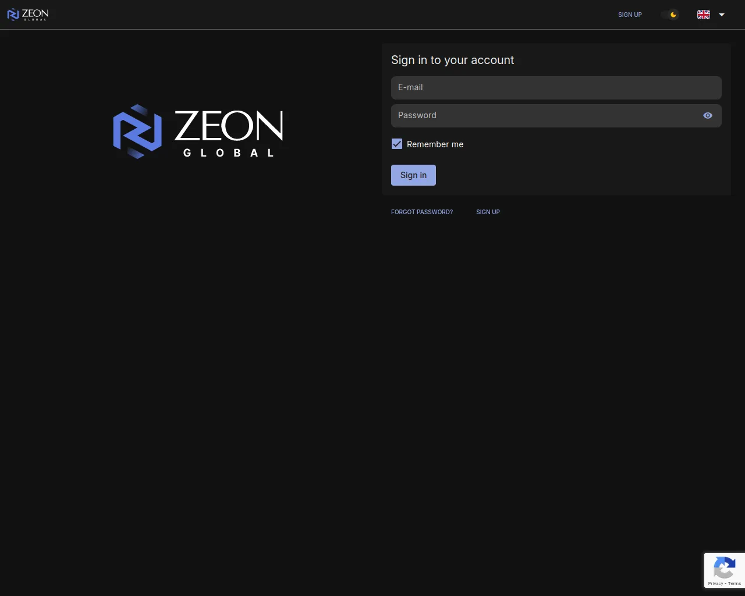Open the reCAPTCHA Terms link
Viewport: 745px width, 596px height.
(735, 583)
